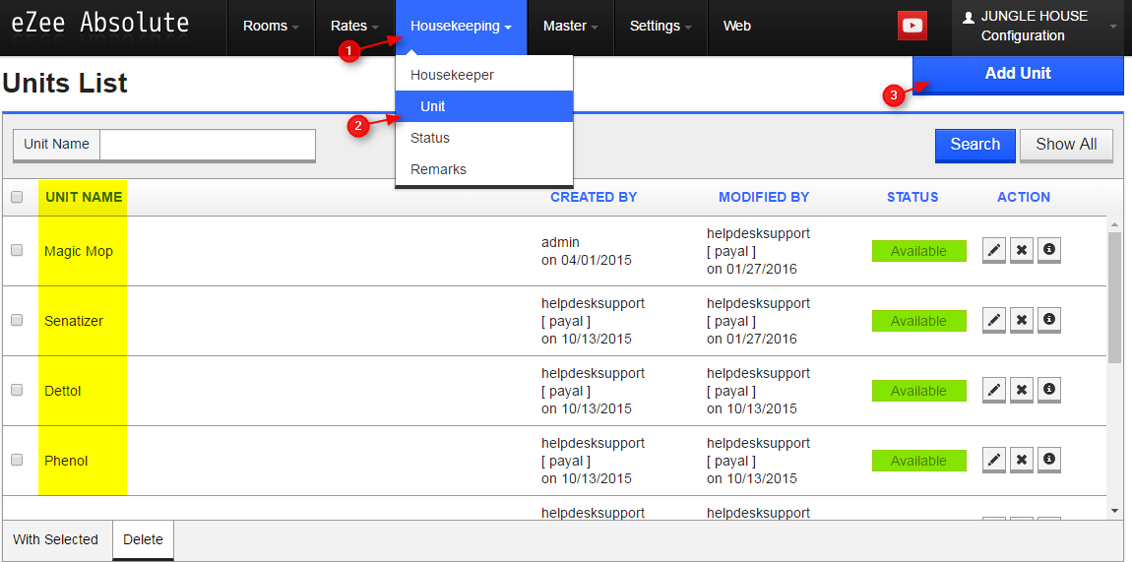Click the Unit Name search input field
The image size is (1132, 562).
[x=207, y=145]
